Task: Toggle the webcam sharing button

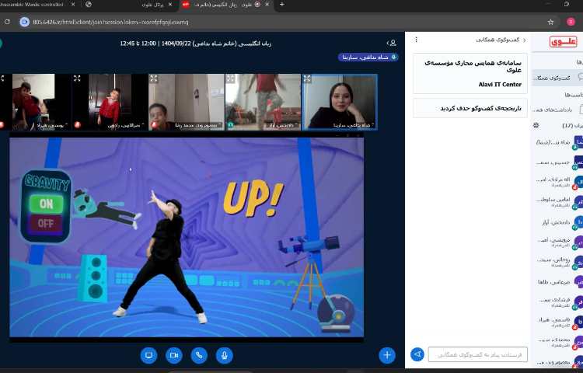Action: 174,354
